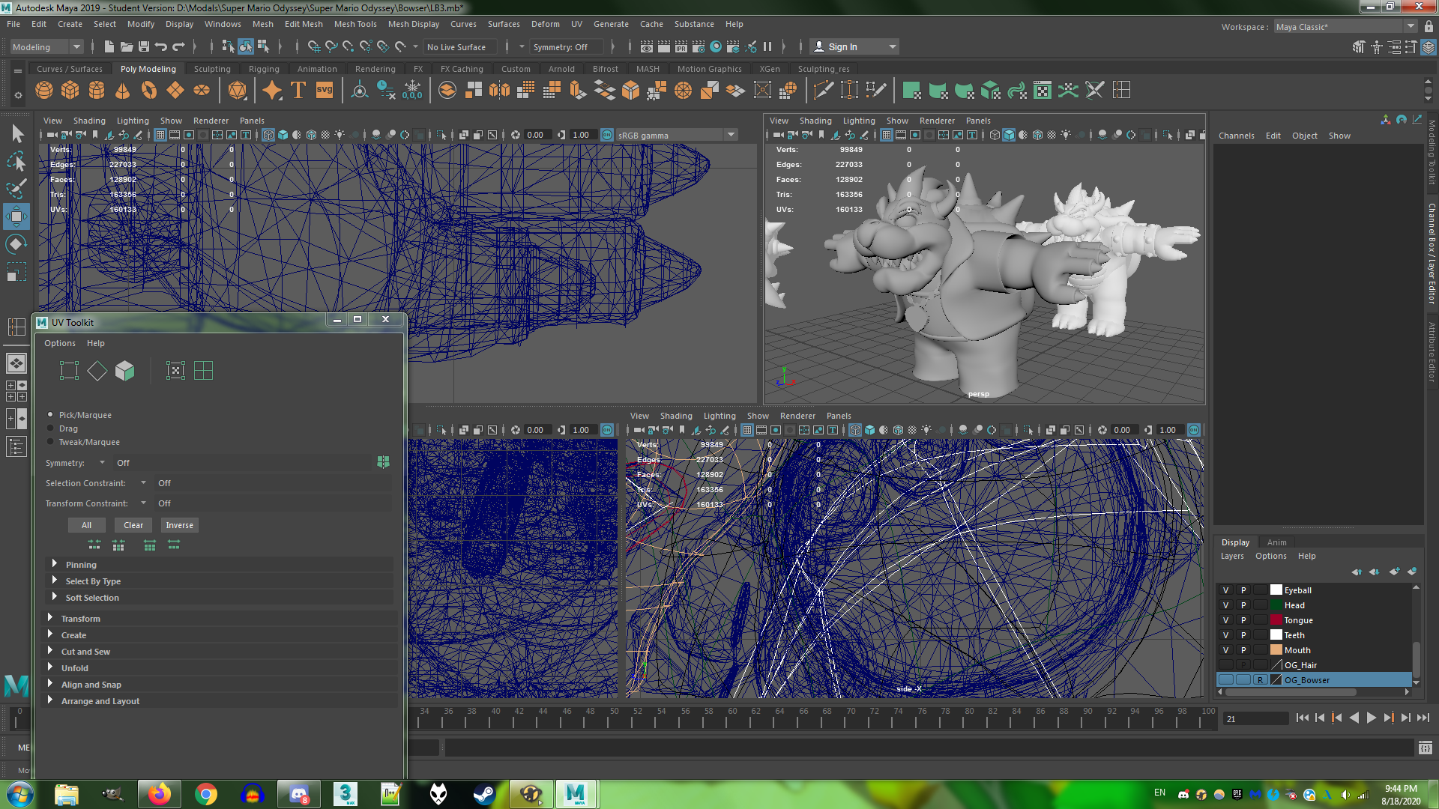The image size is (1439, 809).
Task: Switch to the Sculpting shelf tab
Action: click(212, 69)
